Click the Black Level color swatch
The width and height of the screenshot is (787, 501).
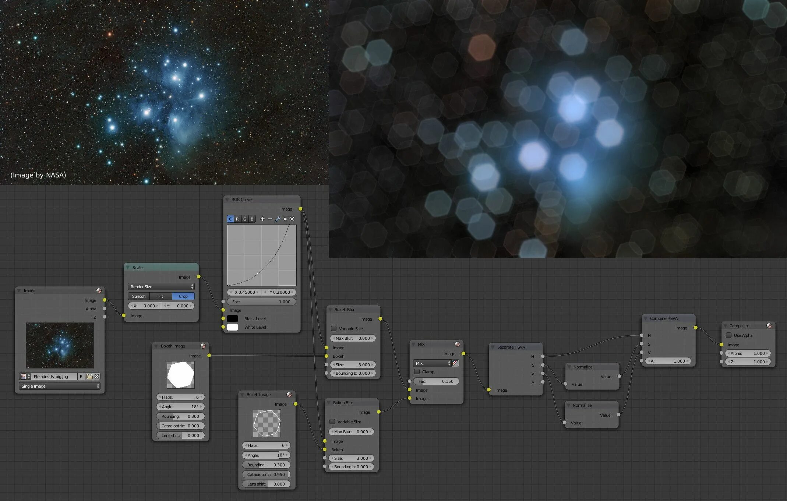233,318
